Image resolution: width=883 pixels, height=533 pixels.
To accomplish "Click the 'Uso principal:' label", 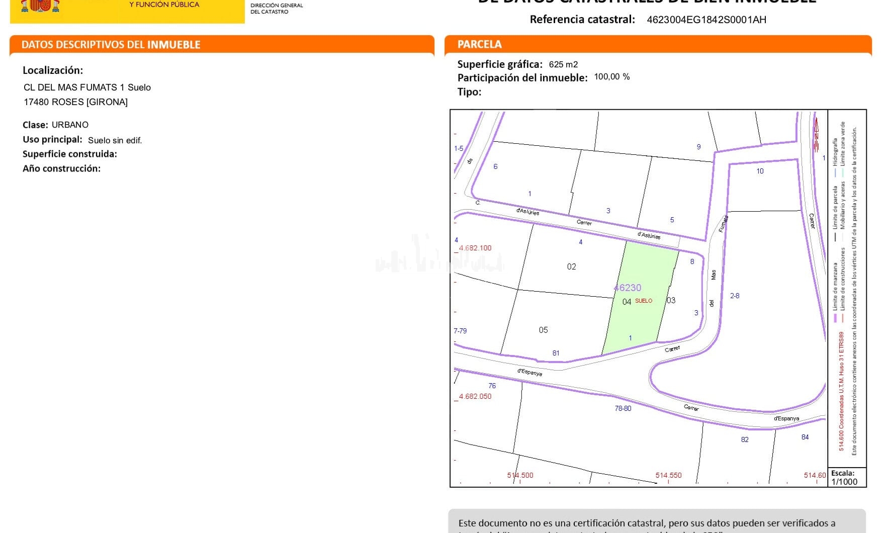I will click(x=52, y=139).
